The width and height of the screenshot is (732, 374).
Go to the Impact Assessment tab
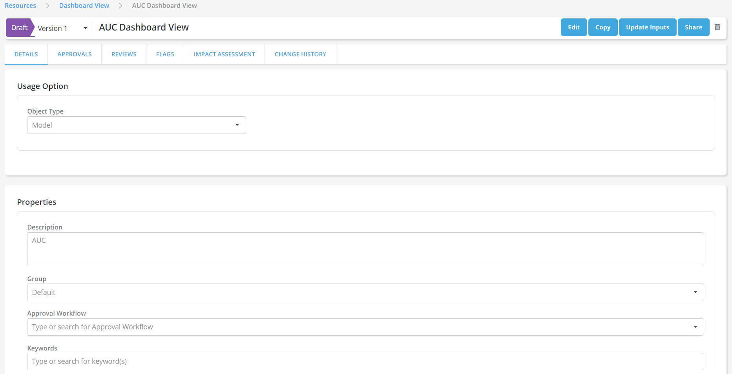(224, 54)
